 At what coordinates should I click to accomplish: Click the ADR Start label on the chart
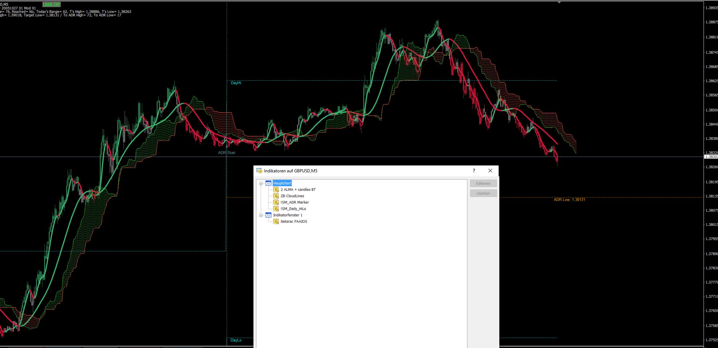point(227,153)
